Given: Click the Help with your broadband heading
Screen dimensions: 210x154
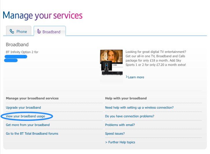Looking at the screenshot, I should 126,98.
